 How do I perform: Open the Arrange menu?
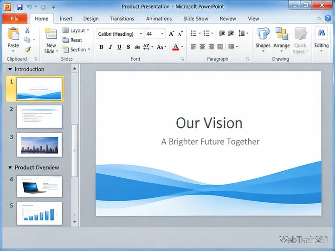coord(282,40)
